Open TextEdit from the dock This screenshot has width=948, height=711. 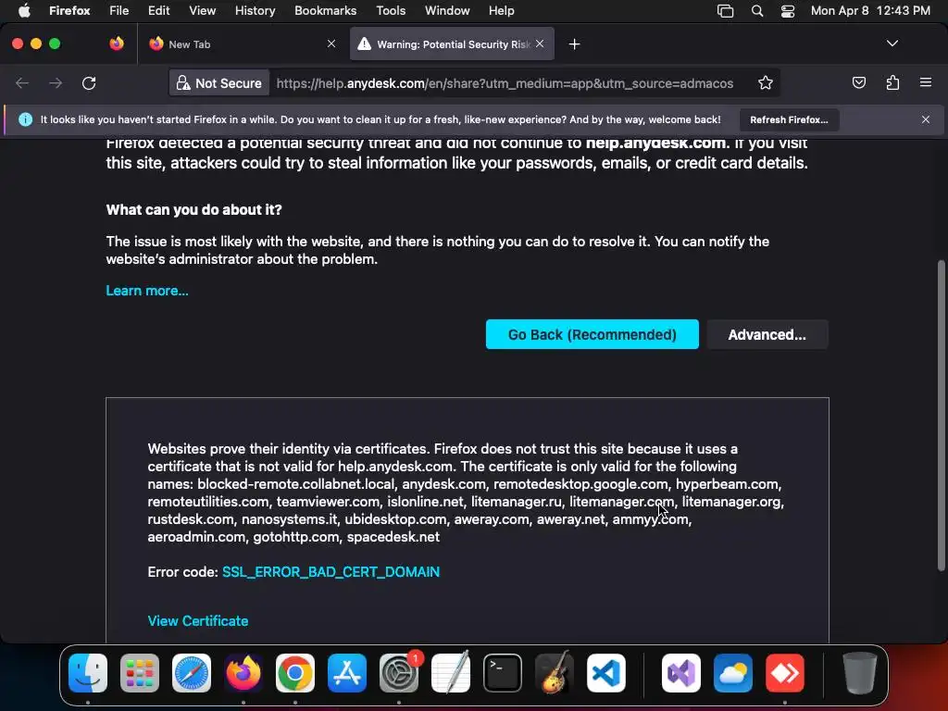point(451,673)
